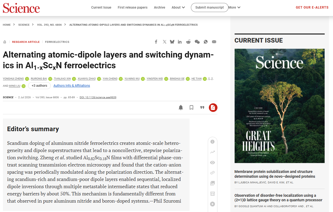Toggle the eye icon in side toolbar
Image resolution: width=333 pixels, height=212 pixels.
point(212,162)
